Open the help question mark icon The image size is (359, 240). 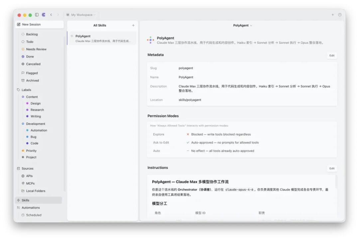[x=340, y=15]
